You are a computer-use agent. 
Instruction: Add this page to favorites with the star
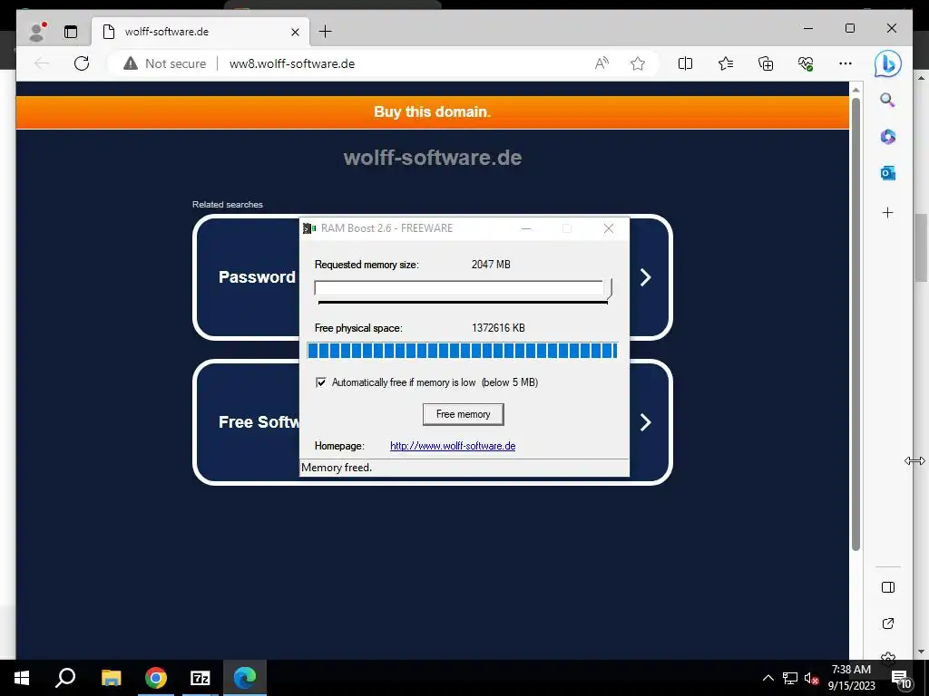638,63
